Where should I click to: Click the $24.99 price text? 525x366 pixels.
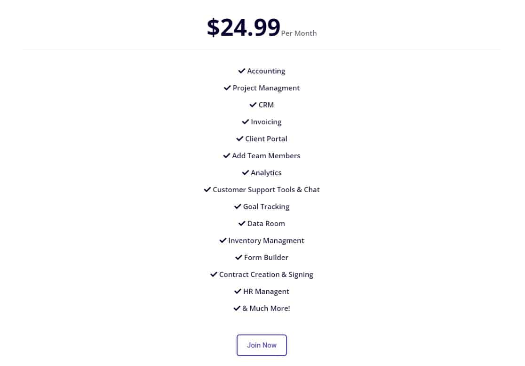243,27
